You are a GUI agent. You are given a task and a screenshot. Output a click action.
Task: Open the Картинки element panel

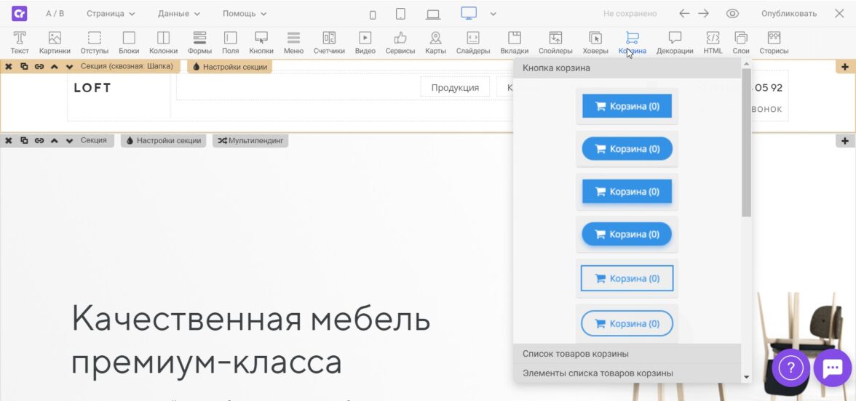tap(55, 43)
